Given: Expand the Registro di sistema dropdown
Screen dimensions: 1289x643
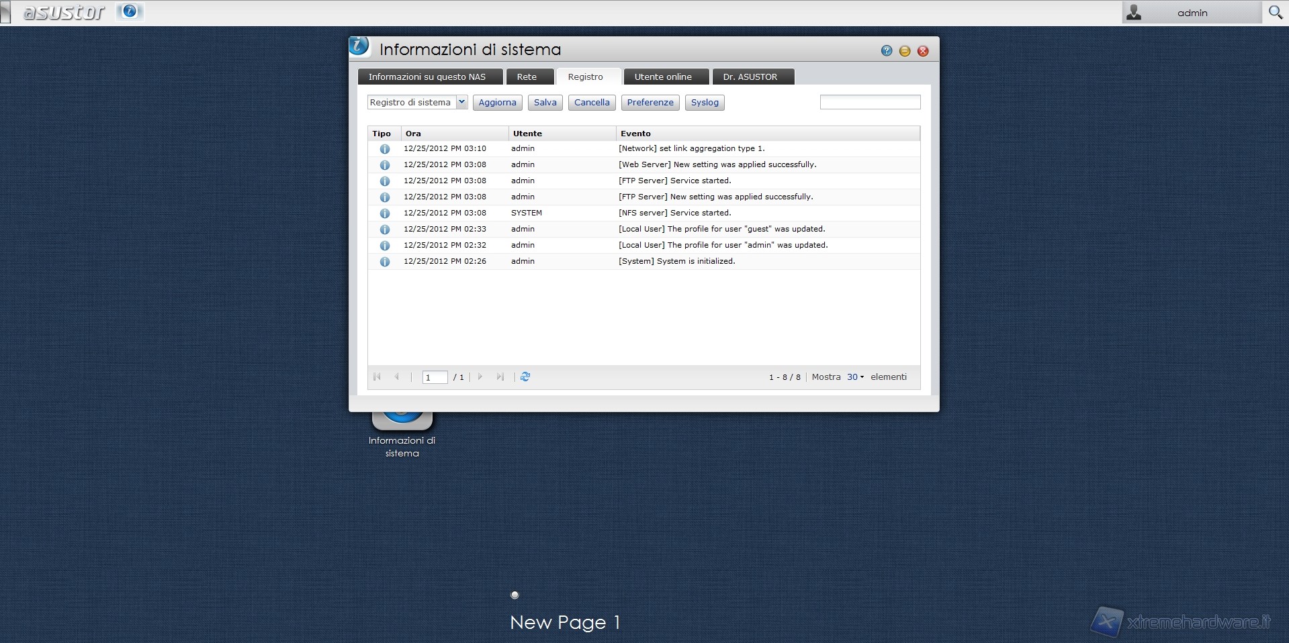Looking at the screenshot, I should [x=461, y=102].
